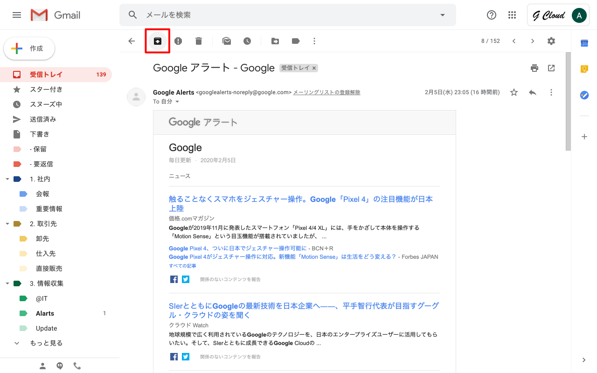Go to the newer email arrow
This screenshot has width=597, height=373.
point(514,41)
